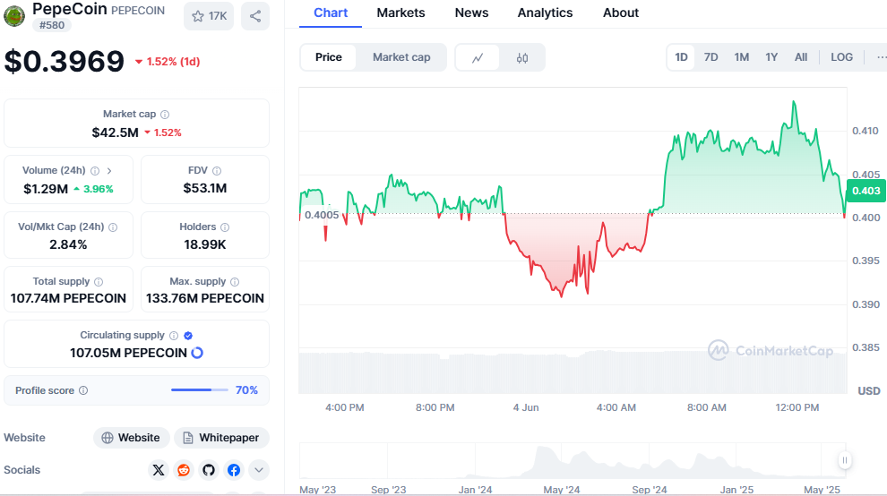Image resolution: width=887 pixels, height=496 pixels.
Task: Select the Price chart toggle
Action: pyautogui.click(x=329, y=57)
